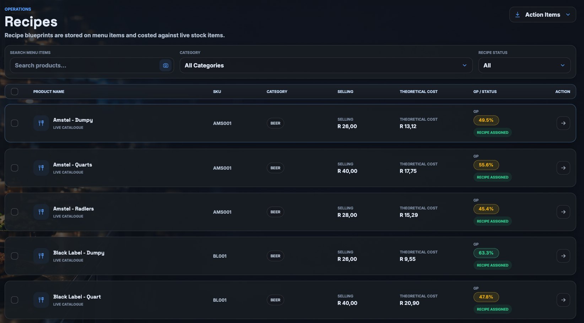
Task: Click the 55.6% GP badge
Action: (486, 165)
